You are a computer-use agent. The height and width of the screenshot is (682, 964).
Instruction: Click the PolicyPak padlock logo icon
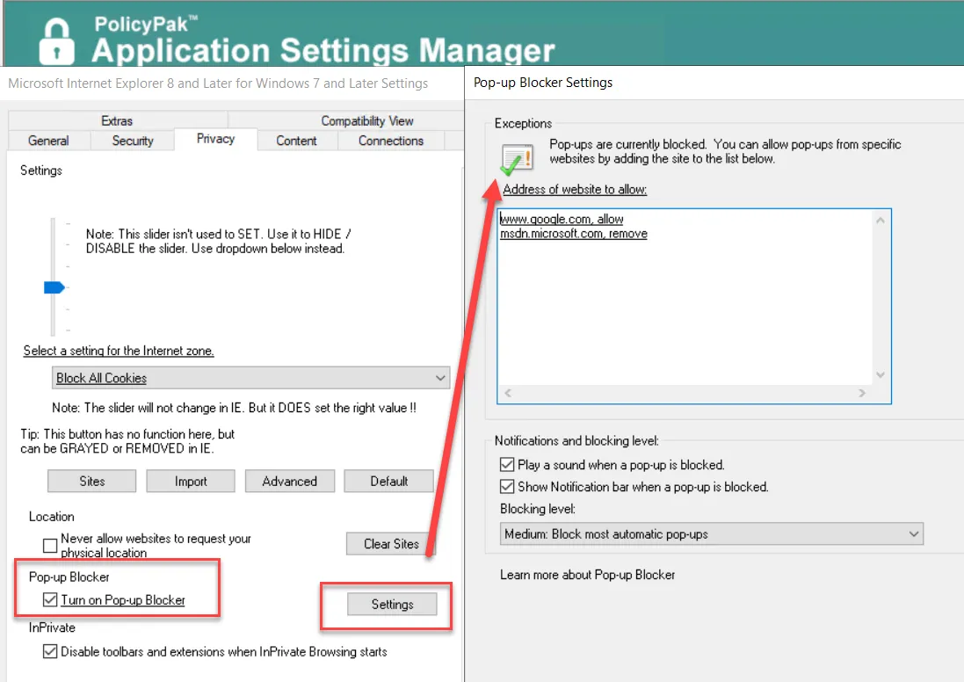(56, 41)
